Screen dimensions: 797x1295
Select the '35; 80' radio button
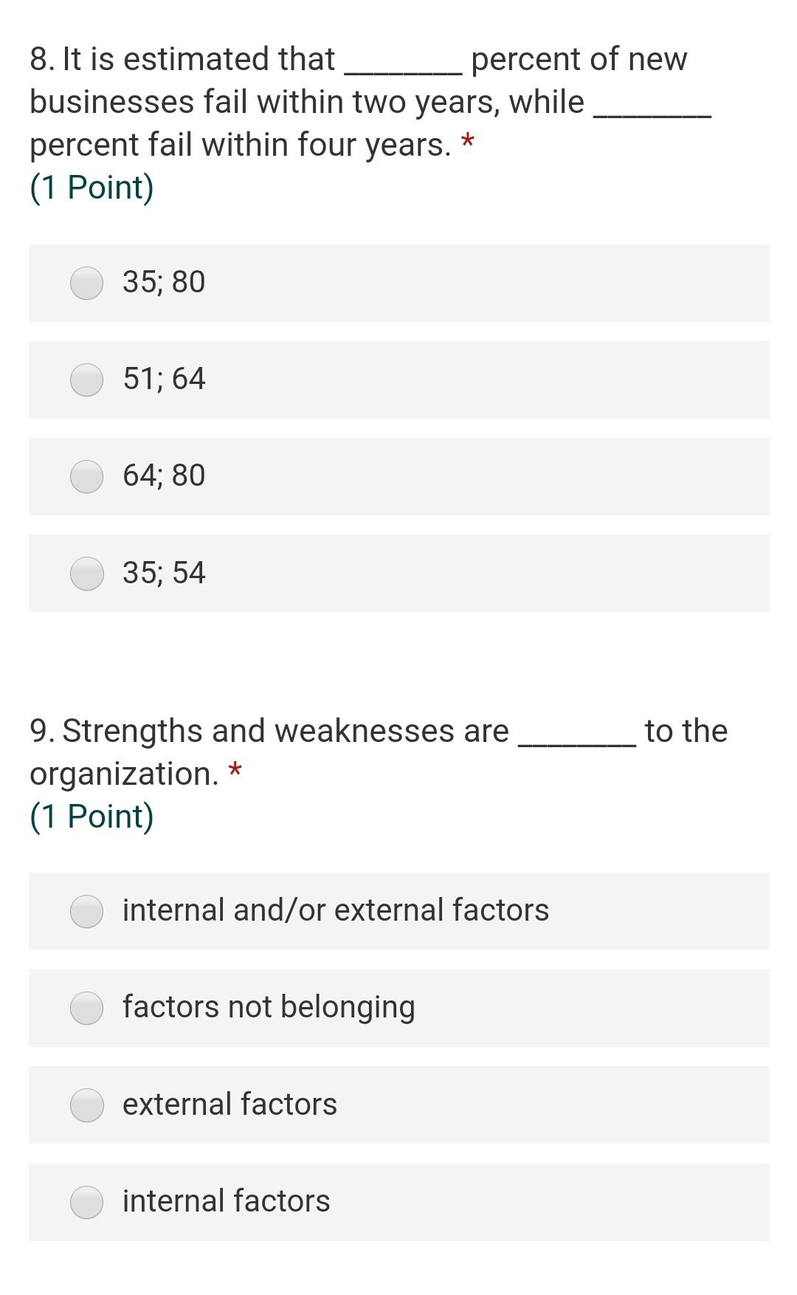tap(87, 284)
